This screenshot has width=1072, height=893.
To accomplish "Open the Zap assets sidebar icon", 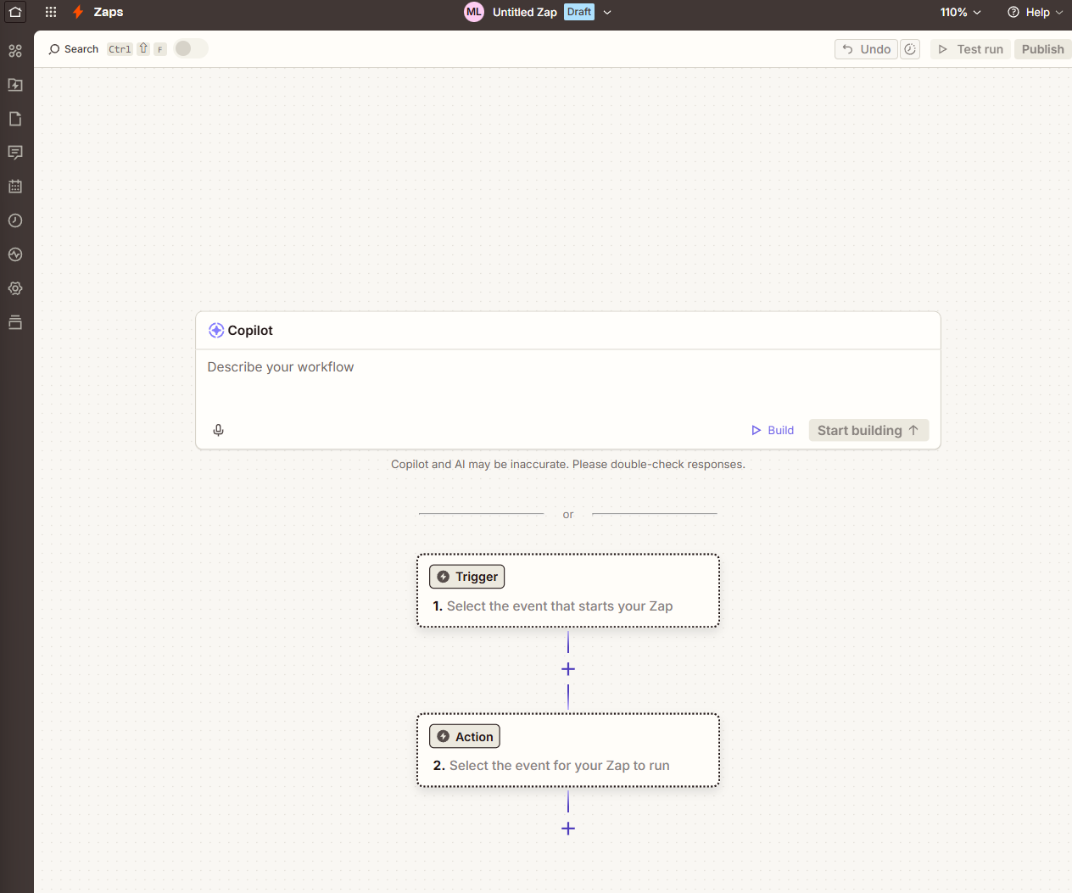I will (15, 51).
